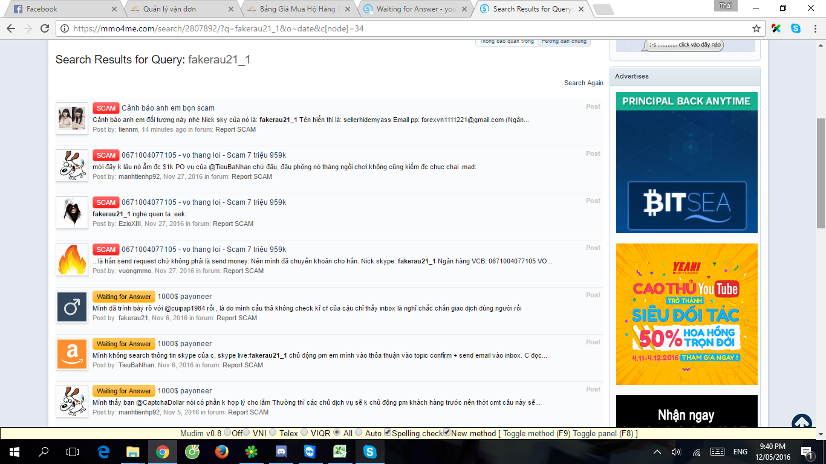Open 1000$ payoneer thread by TieuBaNhan

[184, 344]
